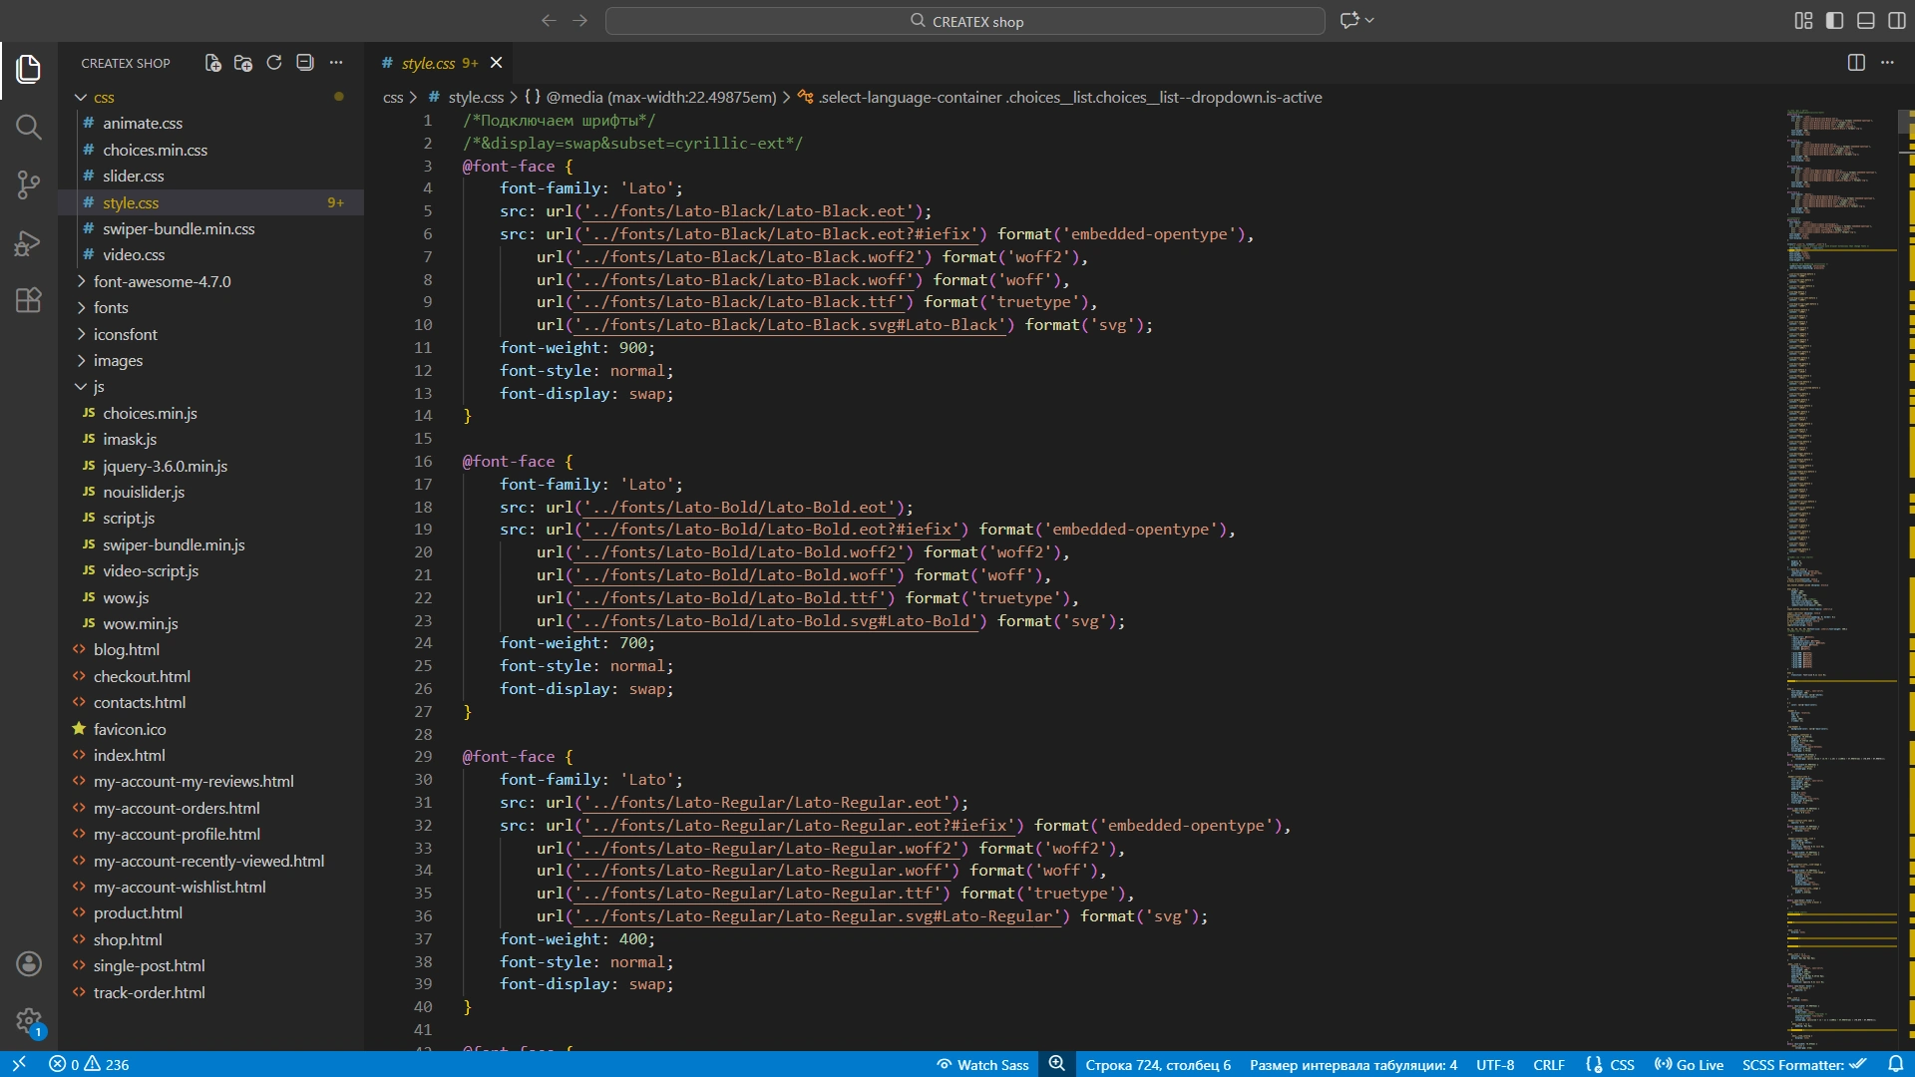Click the New Folder icon in explorer
The height and width of the screenshot is (1077, 1915).
[243, 63]
